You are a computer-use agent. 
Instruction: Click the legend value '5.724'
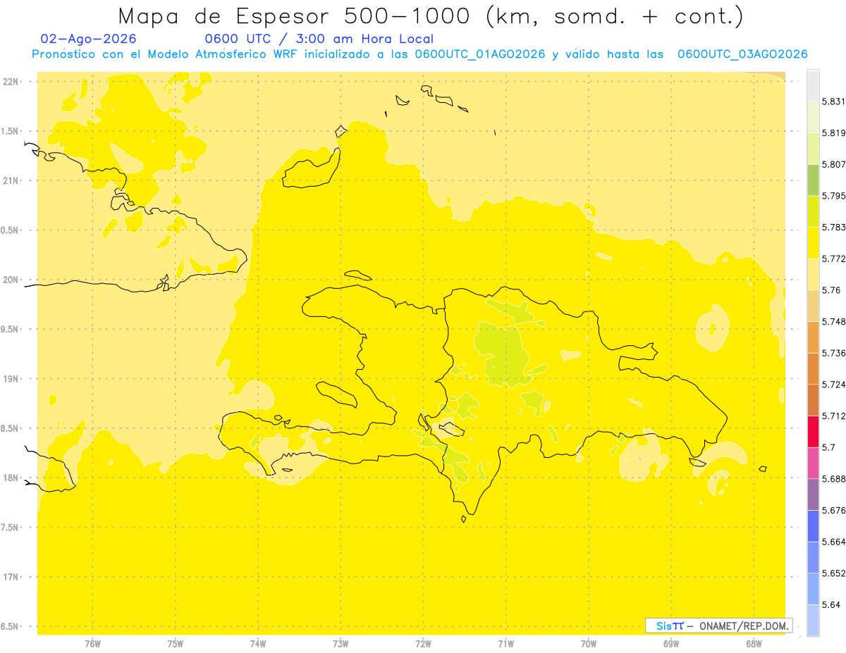coord(833,385)
